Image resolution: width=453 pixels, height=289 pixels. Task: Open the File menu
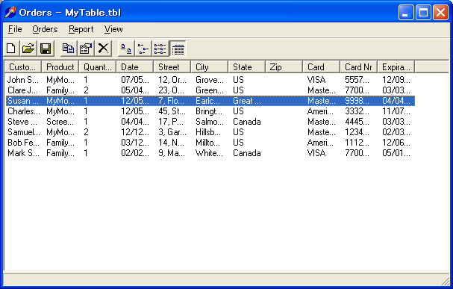pos(15,29)
